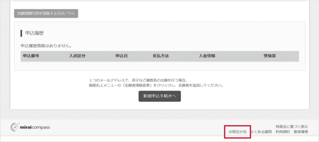Image resolution: width=319 pixels, height=142 pixels.
Task: Click the miraicompass compass logo icon
Action: coord(15,127)
